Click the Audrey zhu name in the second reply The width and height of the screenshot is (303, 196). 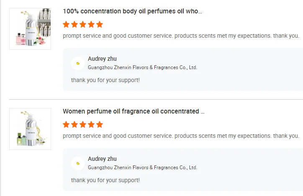[102, 159]
